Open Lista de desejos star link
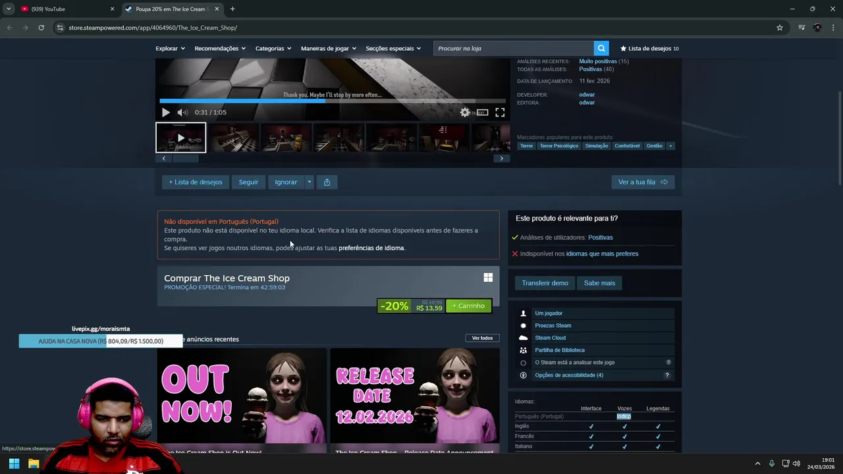The width and height of the screenshot is (843, 474). click(x=649, y=48)
